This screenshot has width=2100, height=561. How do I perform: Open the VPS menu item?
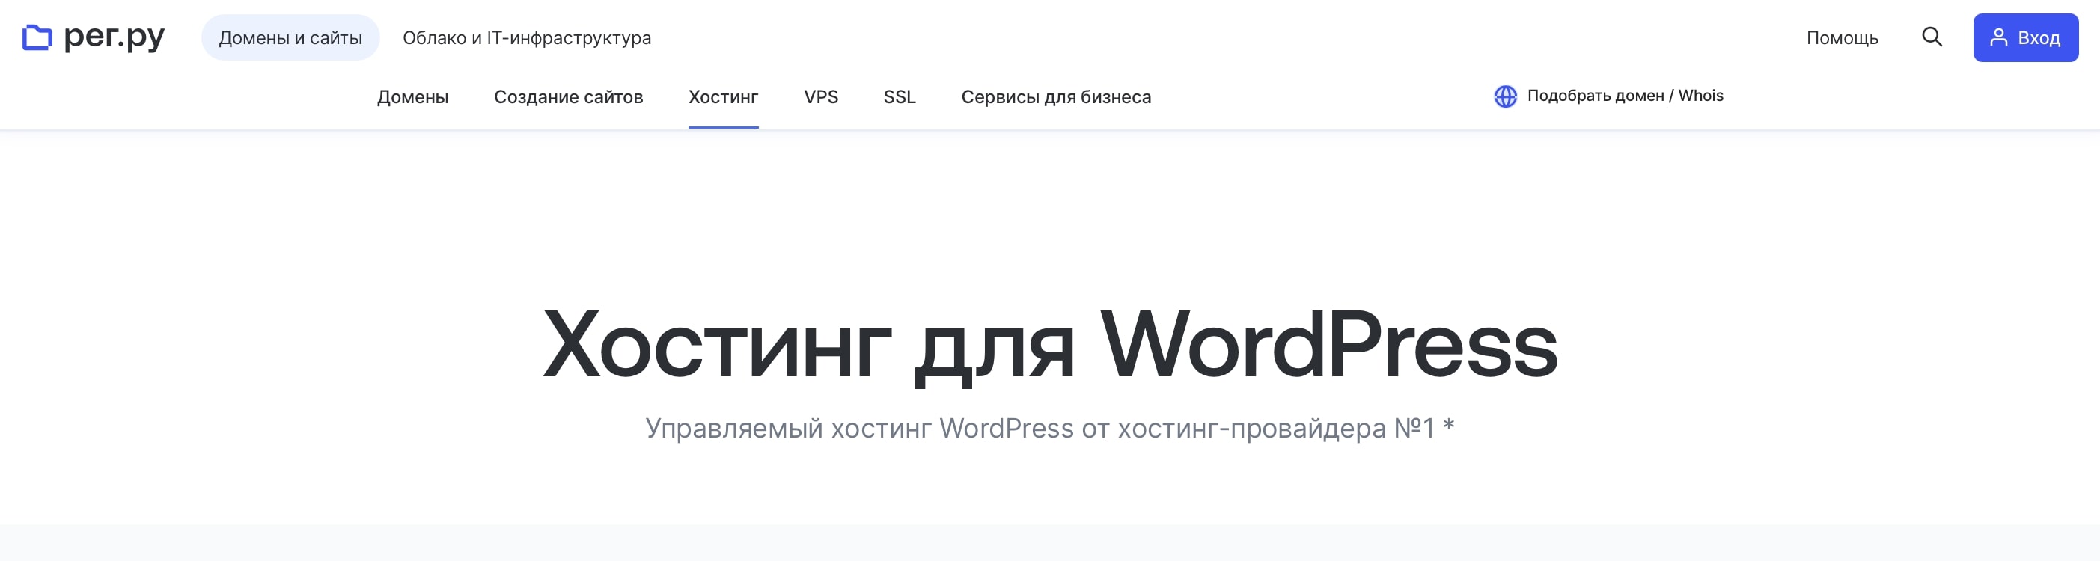click(821, 97)
